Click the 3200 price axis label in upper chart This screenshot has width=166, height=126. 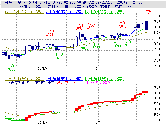[157, 66]
